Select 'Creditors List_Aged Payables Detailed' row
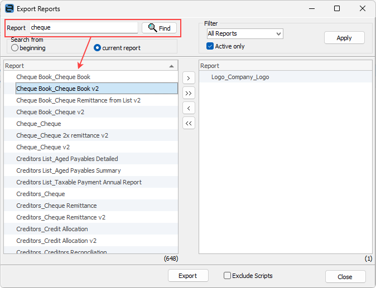The image size is (376, 288). (x=90, y=159)
